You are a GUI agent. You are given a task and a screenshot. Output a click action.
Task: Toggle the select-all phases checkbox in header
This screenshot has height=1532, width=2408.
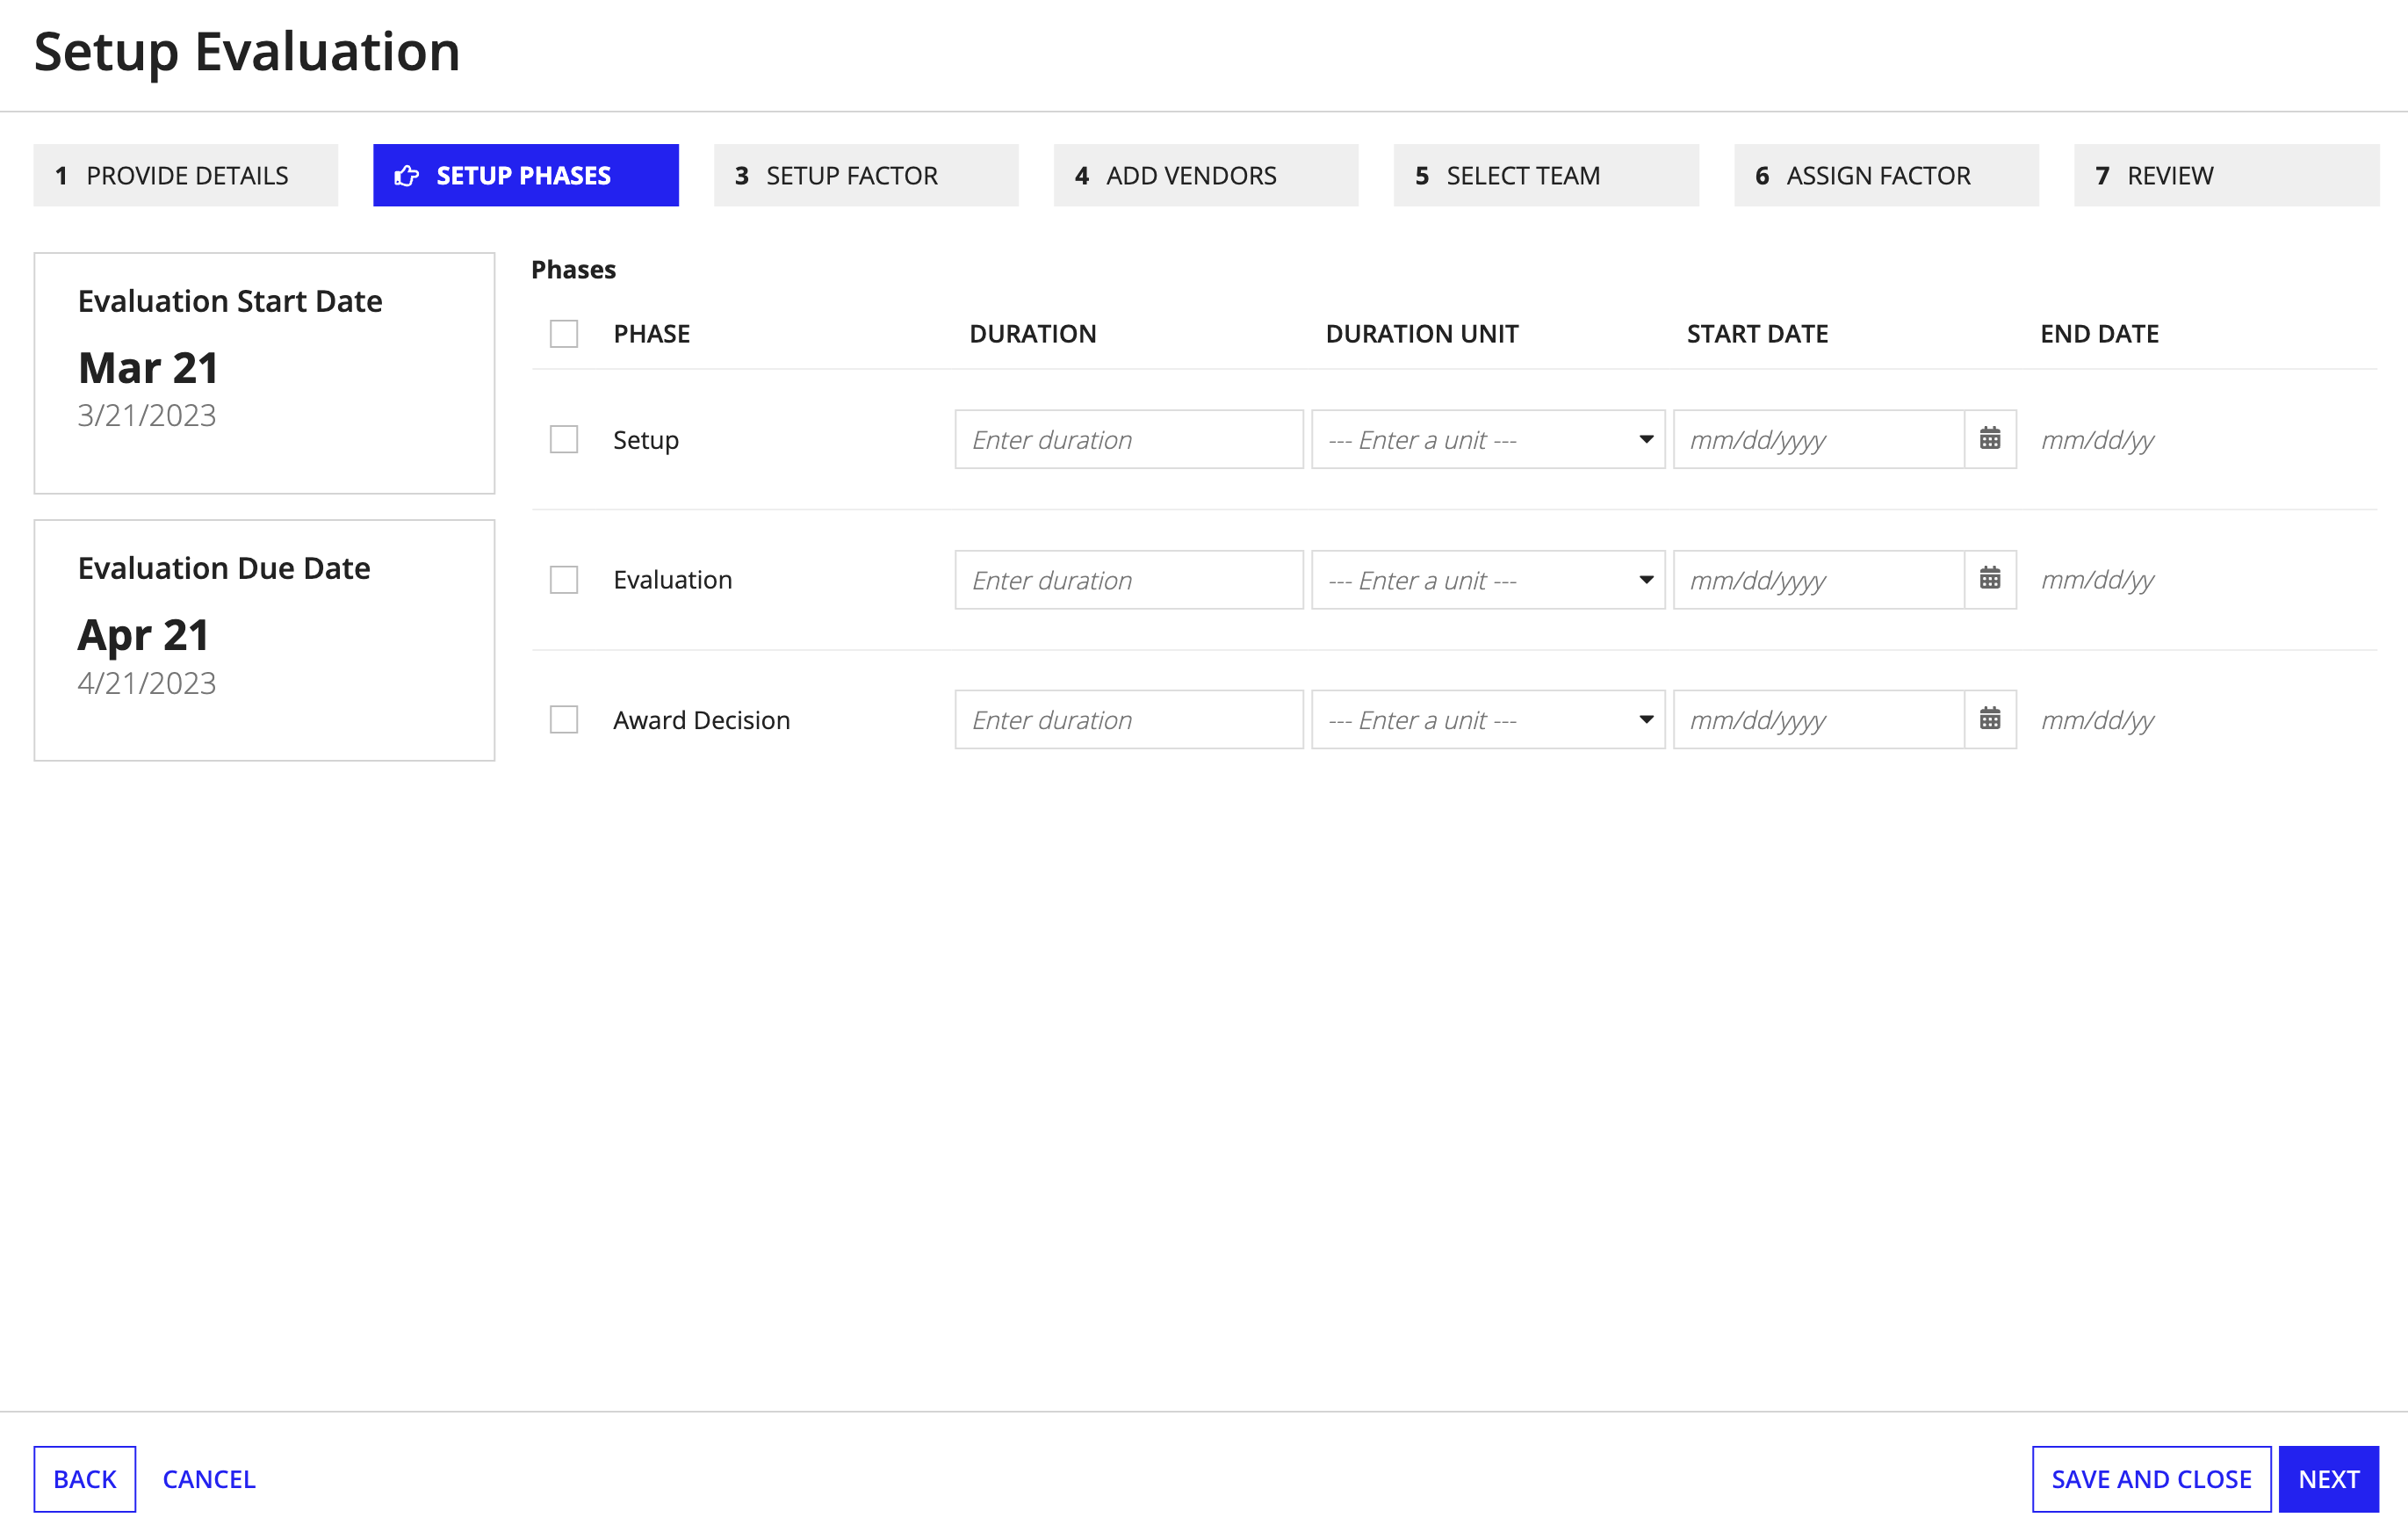(564, 333)
